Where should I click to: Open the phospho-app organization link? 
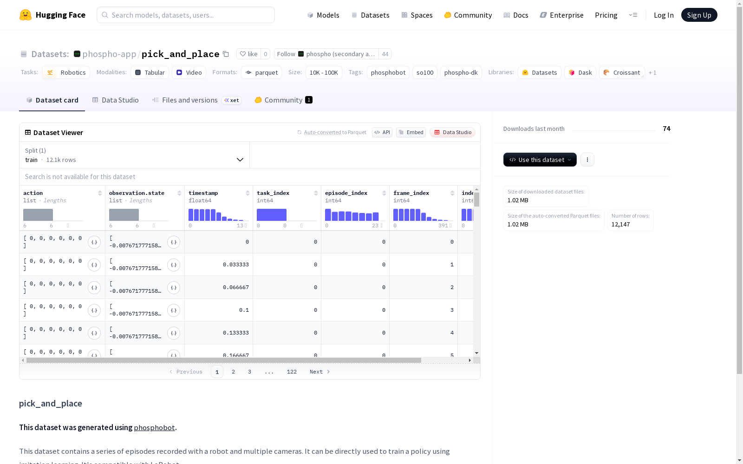(109, 54)
